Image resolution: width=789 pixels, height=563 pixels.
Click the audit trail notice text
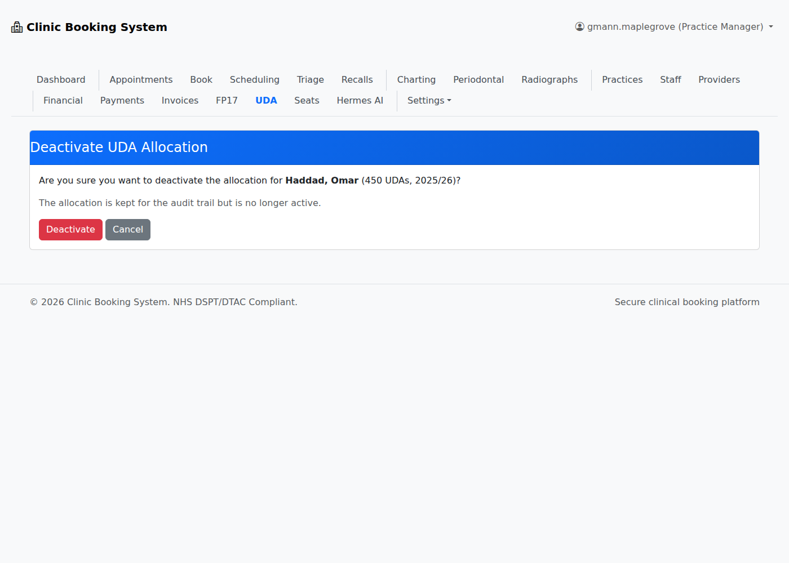[180, 203]
